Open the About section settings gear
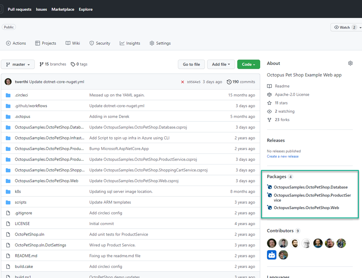The width and height of the screenshot is (362, 278). coord(350,63)
